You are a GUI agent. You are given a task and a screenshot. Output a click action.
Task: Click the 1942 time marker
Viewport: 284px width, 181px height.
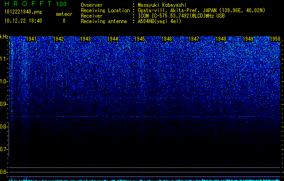[59, 38]
